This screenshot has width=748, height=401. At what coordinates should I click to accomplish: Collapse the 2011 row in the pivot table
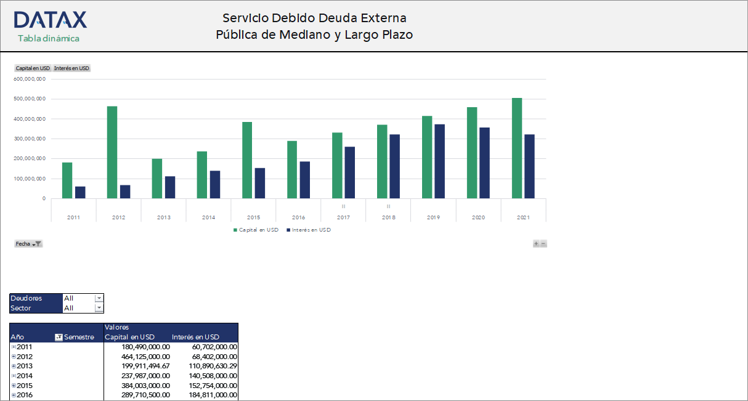point(14,347)
